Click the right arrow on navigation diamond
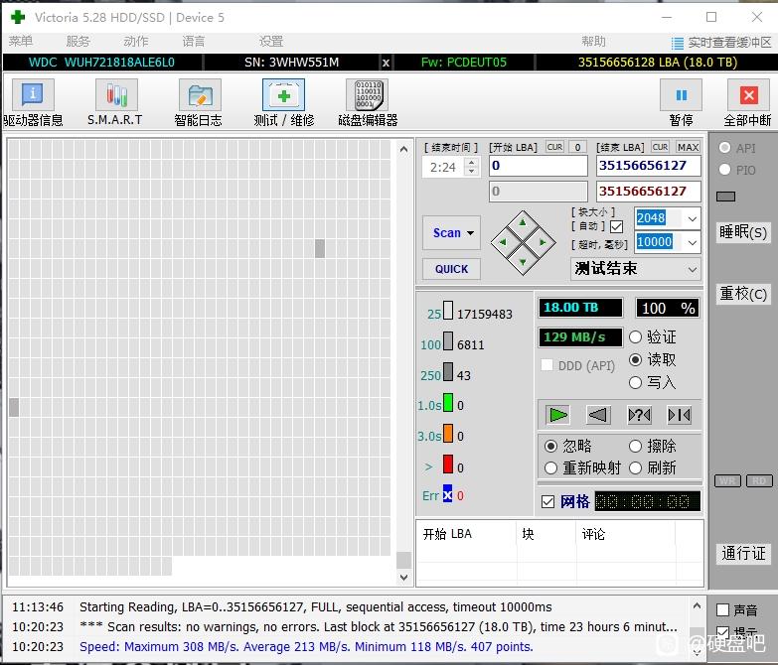Image resolution: width=778 pixels, height=665 pixels. 543,242
